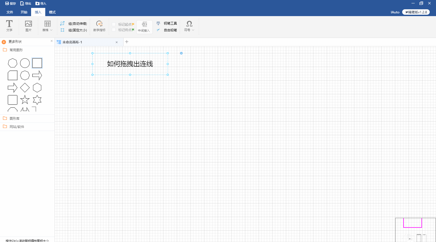
Task: Click the 数字指标 icon
Action: click(x=99, y=26)
